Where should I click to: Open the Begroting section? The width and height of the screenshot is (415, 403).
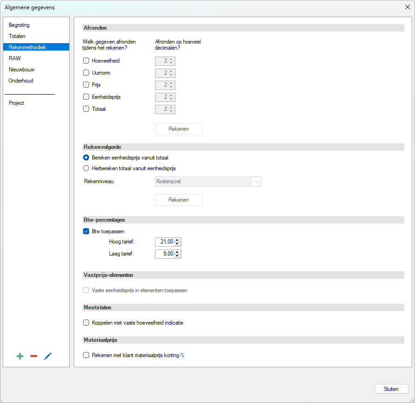point(19,25)
